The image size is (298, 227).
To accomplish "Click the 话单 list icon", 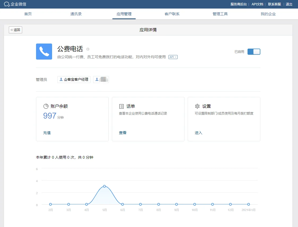I will [x=121, y=106].
